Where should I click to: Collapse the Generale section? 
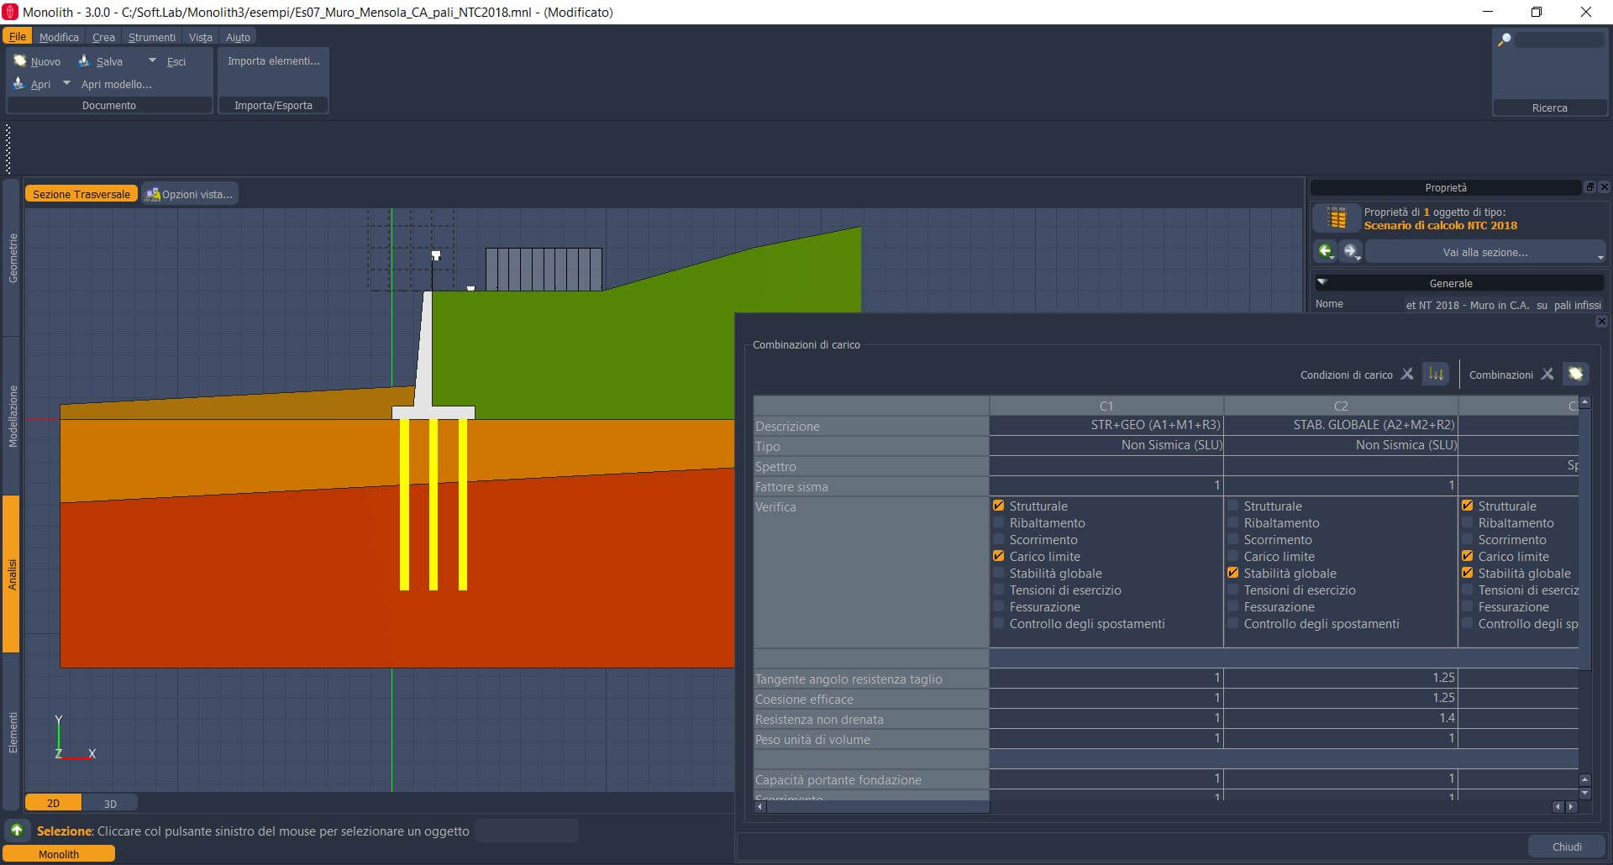(x=1322, y=283)
